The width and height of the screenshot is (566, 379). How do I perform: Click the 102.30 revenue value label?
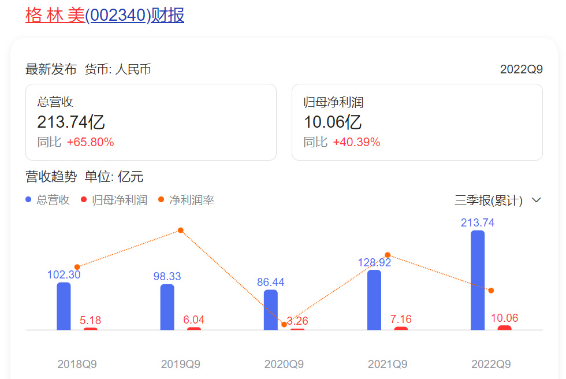[x=64, y=274]
